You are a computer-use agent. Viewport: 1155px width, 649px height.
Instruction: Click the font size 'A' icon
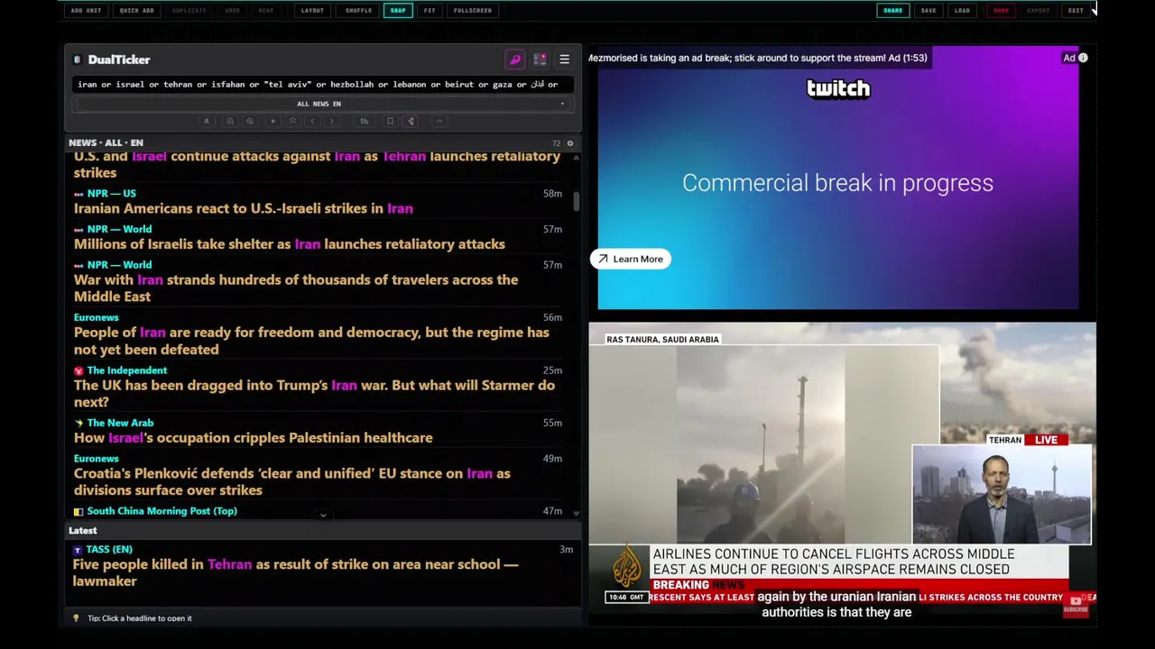[x=206, y=121]
